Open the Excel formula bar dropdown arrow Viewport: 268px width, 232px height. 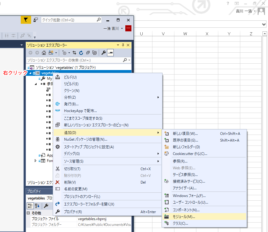click(264, 24)
